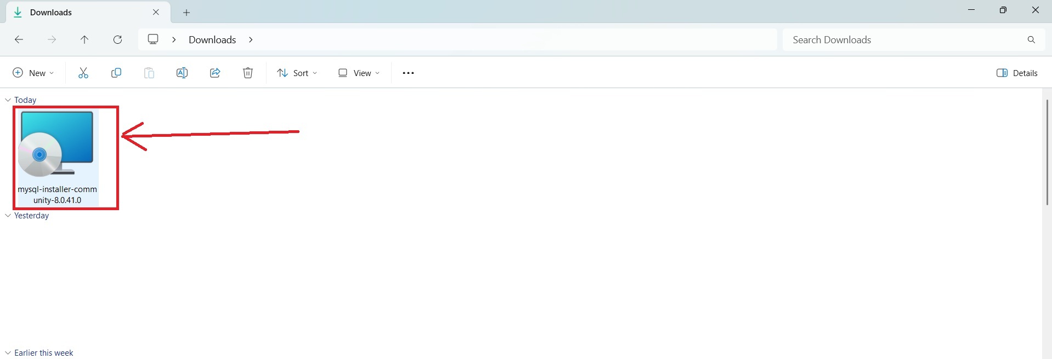This screenshot has width=1052, height=359.
Task: Toggle the Details pane
Action: 1017,73
